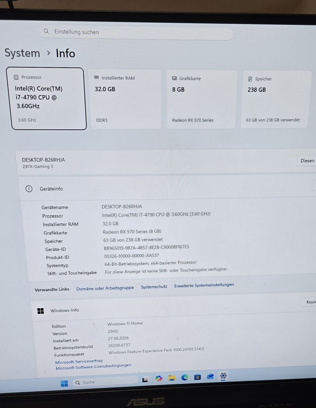The height and width of the screenshot is (408, 316).
Task: Click the 'Z97X-Gaming 3' model text
Action: 38,167
